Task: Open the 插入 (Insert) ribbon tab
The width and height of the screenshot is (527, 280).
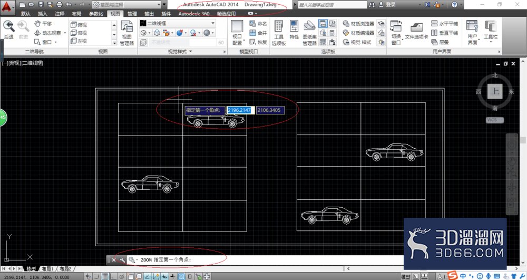Action: click(x=43, y=14)
